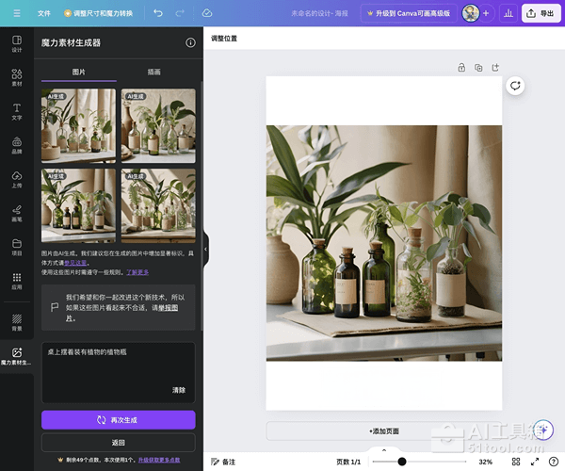This screenshot has height=471, width=565.
Task: Open the hamburger main menu
Action: 16,13
